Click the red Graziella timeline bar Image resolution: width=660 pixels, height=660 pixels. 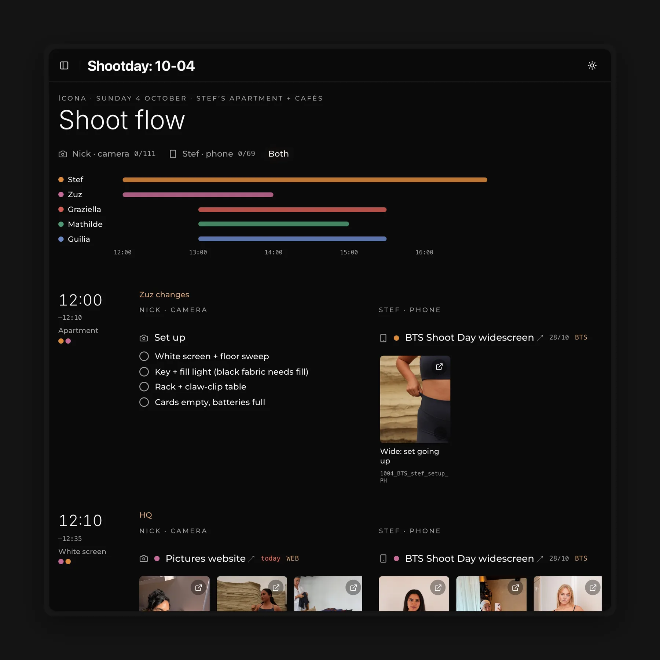tap(292, 210)
